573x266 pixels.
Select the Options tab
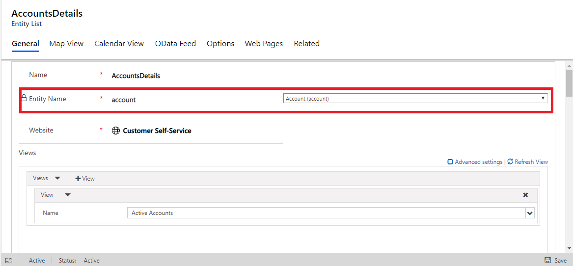(x=220, y=44)
